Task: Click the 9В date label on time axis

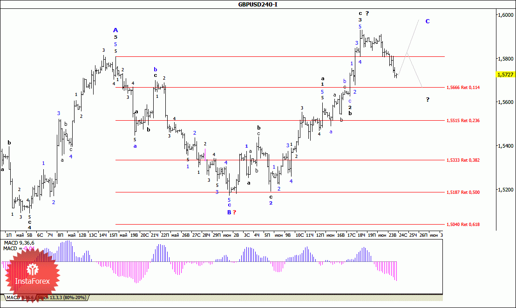Action: click(x=288, y=235)
